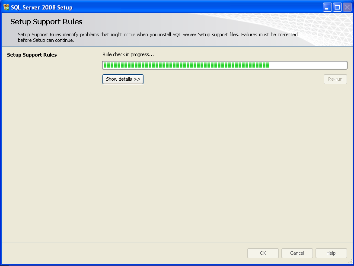Maximize the SQL Server 2008 Setup window
This screenshot has width=354, height=266.
pyautogui.click(x=337, y=7)
